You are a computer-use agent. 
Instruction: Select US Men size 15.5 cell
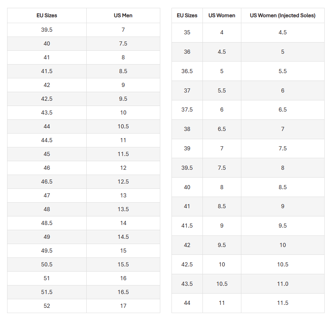coord(123,265)
